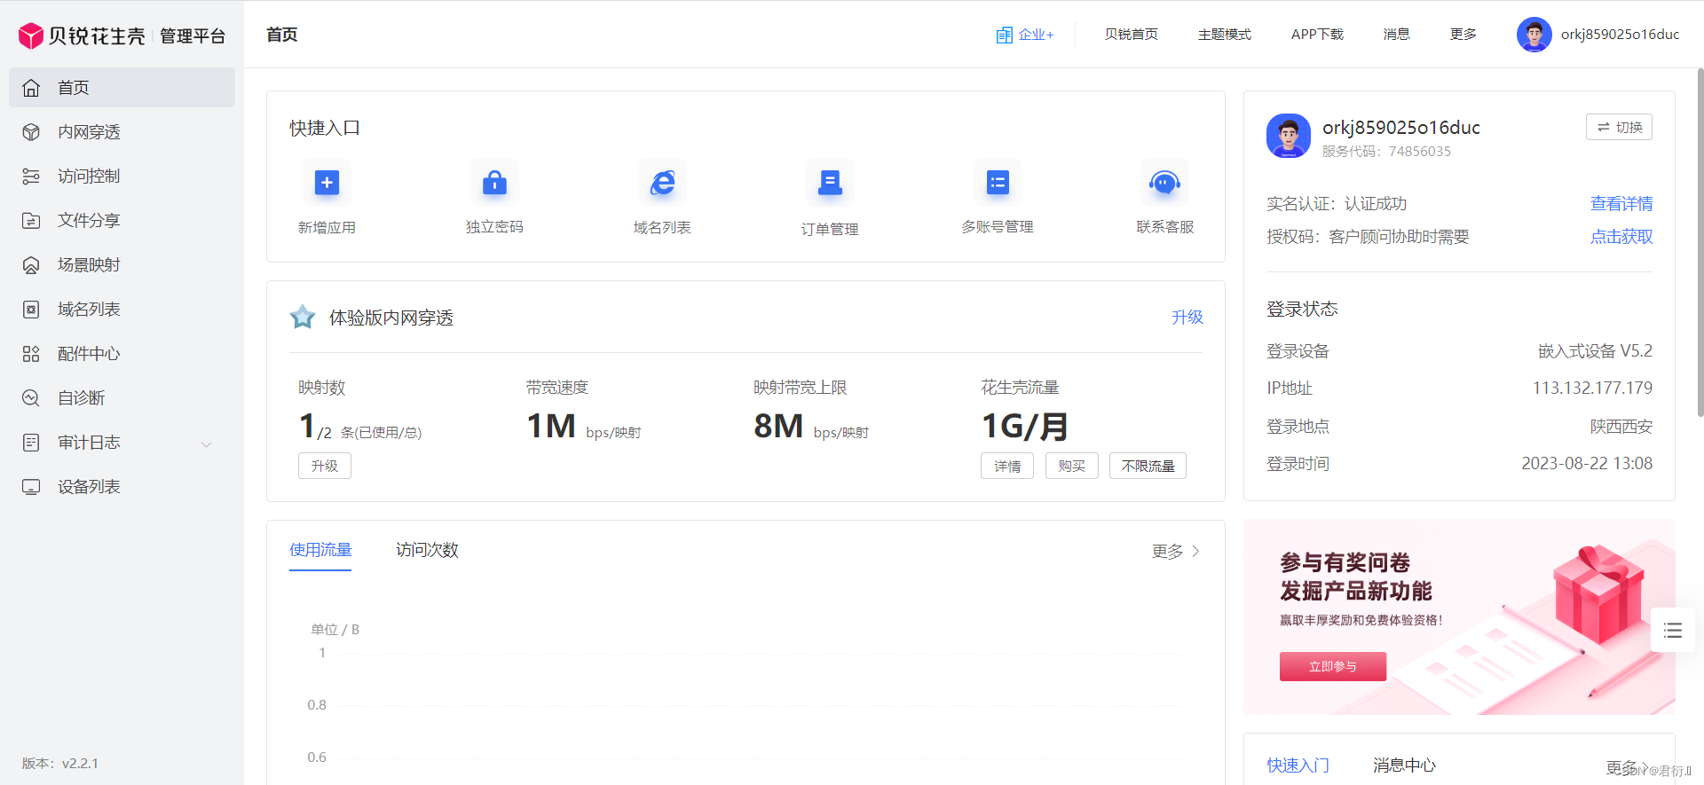Select 内网穿透 in sidebar menu
This screenshot has width=1704, height=785.
click(x=122, y=132)
